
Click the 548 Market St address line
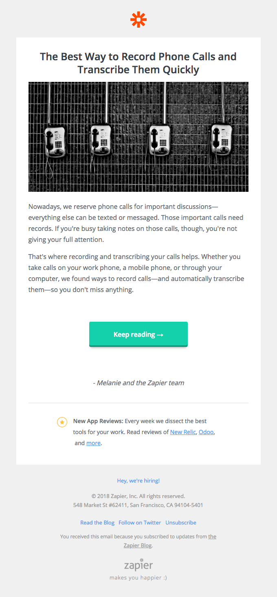[138, 505]
